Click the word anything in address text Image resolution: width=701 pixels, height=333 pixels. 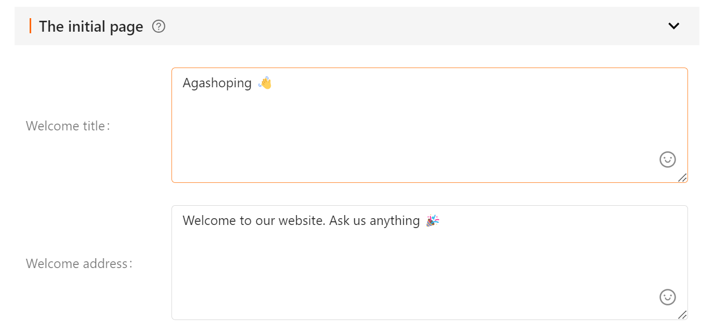(x=394, y=221)
